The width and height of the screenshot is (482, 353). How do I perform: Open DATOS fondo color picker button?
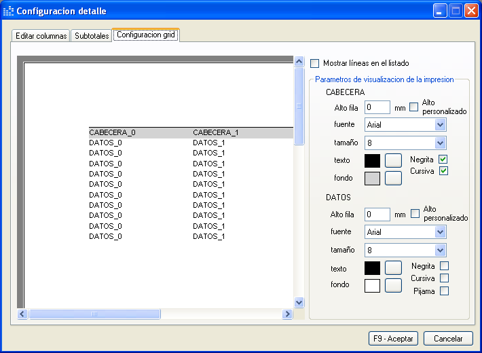point(393,285)
